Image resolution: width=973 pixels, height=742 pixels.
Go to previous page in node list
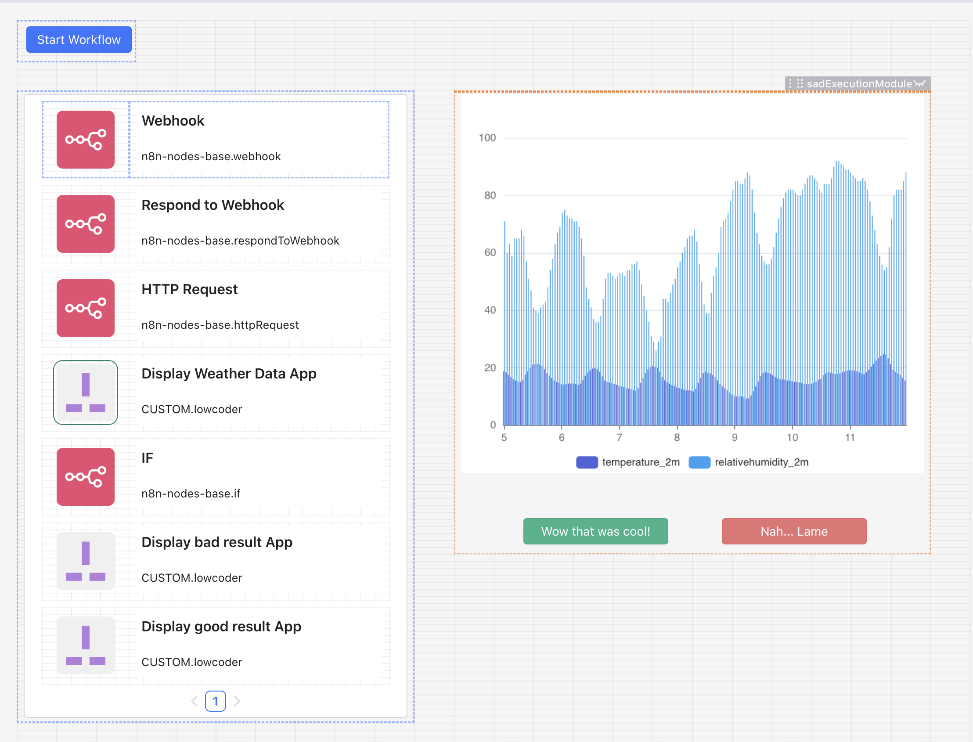pyautogui.click(x=195, y=701)
